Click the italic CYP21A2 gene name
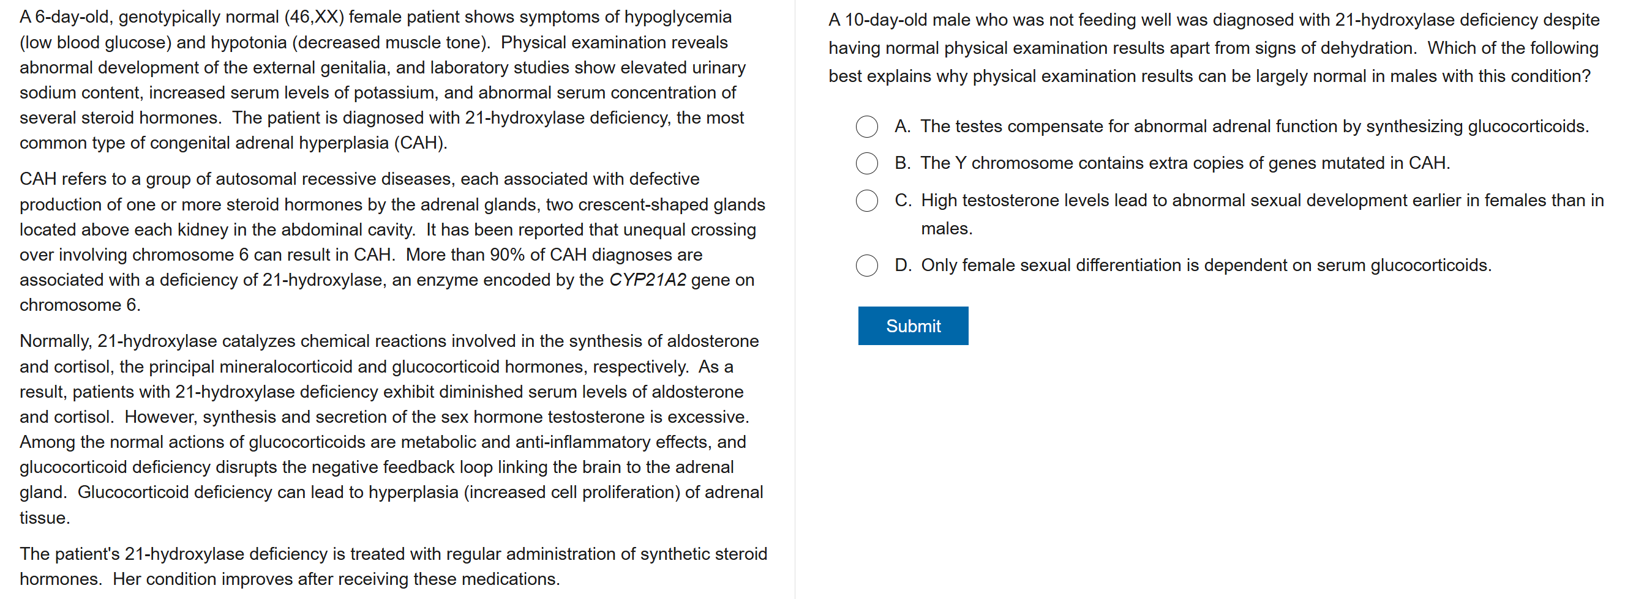 [x=647, y=280]
